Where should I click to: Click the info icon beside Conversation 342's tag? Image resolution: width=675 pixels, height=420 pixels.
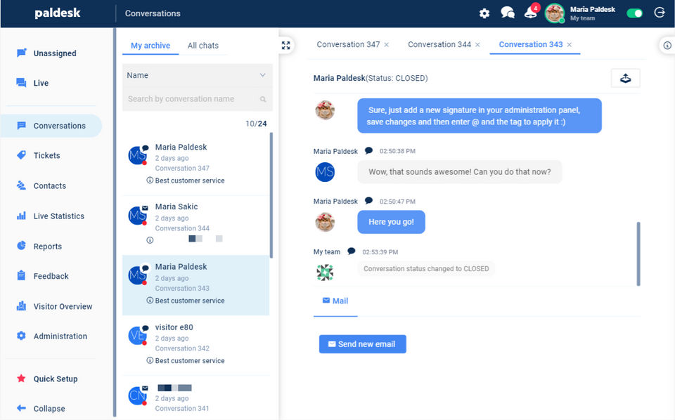pos(150,361)
